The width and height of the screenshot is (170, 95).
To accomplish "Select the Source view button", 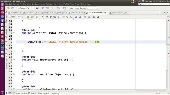I will [12, 17].
